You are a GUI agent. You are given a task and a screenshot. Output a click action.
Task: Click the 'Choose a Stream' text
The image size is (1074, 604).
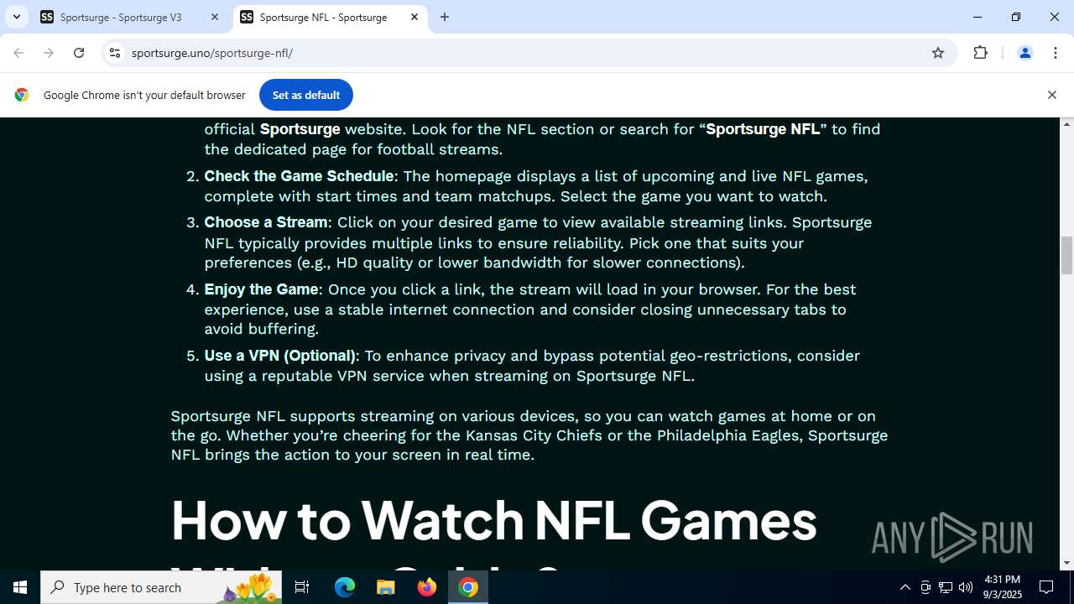pyautogui.click(x=266, y=222)
